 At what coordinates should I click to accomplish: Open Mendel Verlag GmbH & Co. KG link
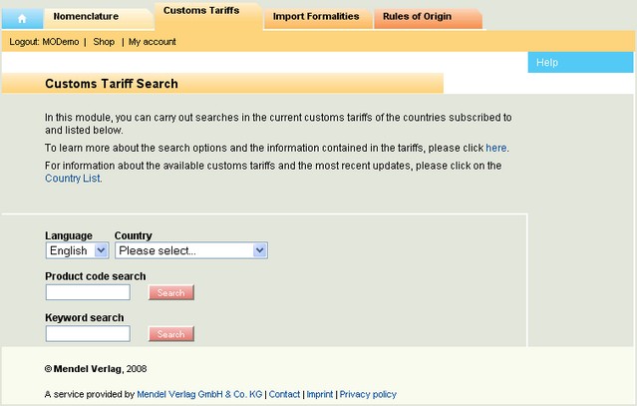(x=199, y=394)
